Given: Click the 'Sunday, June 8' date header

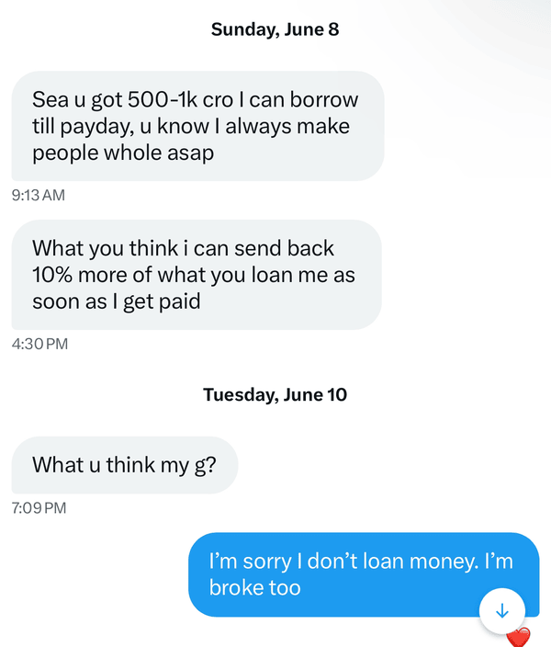Looking at the screenshot, I should click(x=275, y=29).
